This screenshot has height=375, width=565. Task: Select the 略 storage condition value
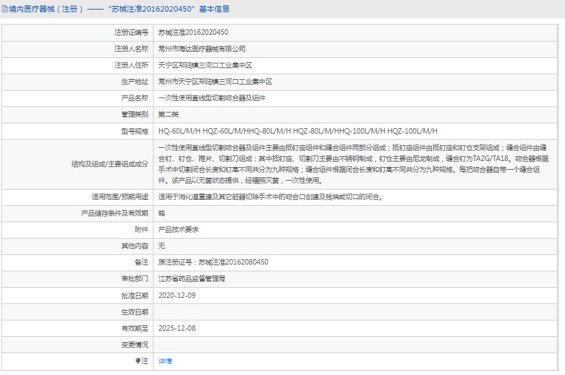(162, 213)
